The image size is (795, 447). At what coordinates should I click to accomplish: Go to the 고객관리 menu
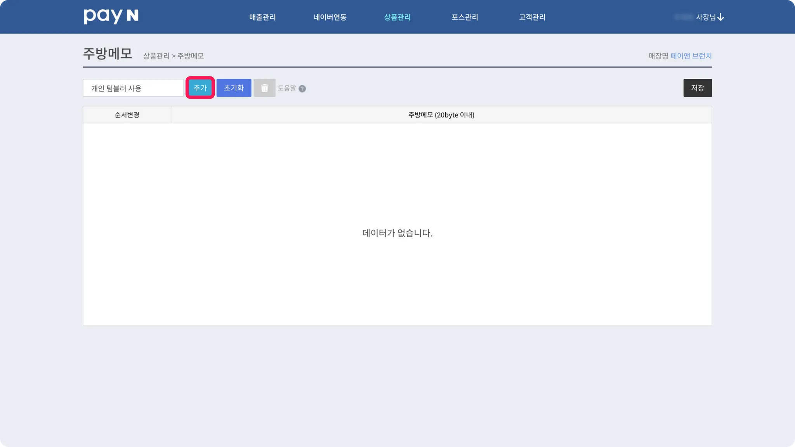532,17
